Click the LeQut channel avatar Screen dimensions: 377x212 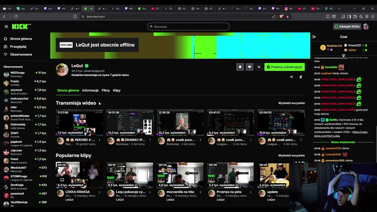[x=62, y=70]
